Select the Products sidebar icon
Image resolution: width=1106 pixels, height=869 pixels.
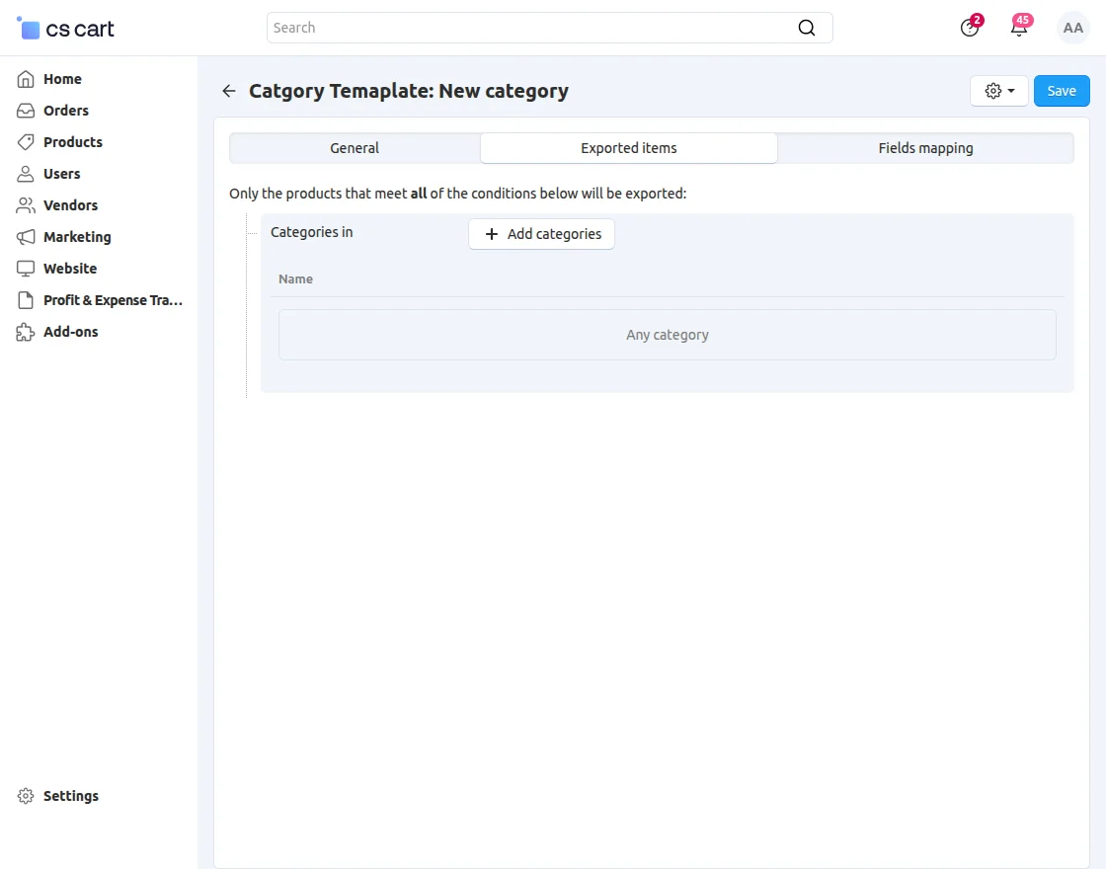point(27,141)
